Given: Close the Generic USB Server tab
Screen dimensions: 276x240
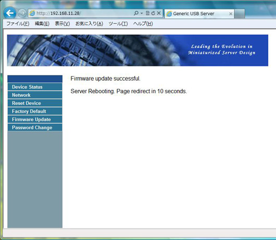Looking at the screenshot, I should (x=231, y=14).
